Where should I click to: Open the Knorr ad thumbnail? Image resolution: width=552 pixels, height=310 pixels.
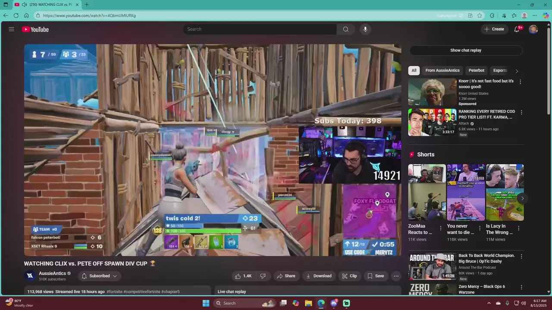tap(432, 92)
